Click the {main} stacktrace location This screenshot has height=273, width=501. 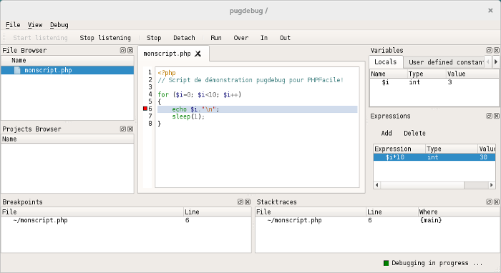tap(431, 220)
